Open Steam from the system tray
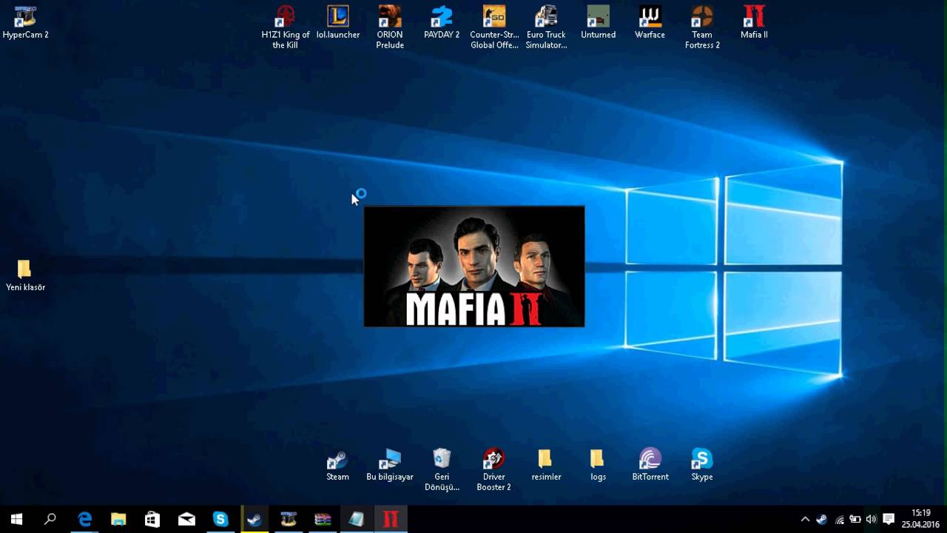947x533 pixels. [x=821, y=519]
